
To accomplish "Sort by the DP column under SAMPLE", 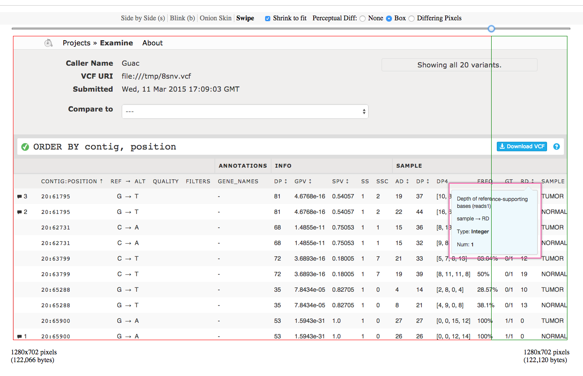I will (x=423, y=182).
